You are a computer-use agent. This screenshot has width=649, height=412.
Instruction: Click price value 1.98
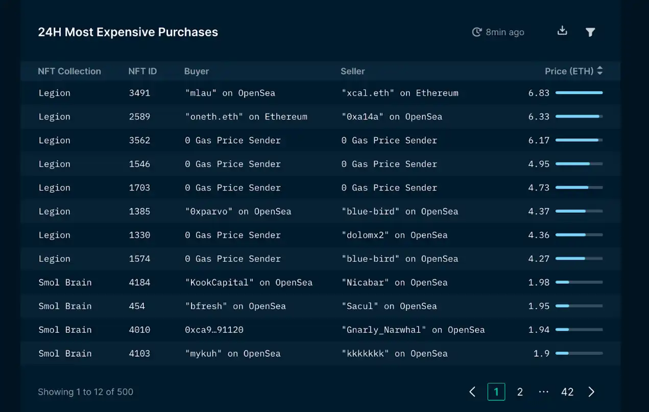click(539, 282)
